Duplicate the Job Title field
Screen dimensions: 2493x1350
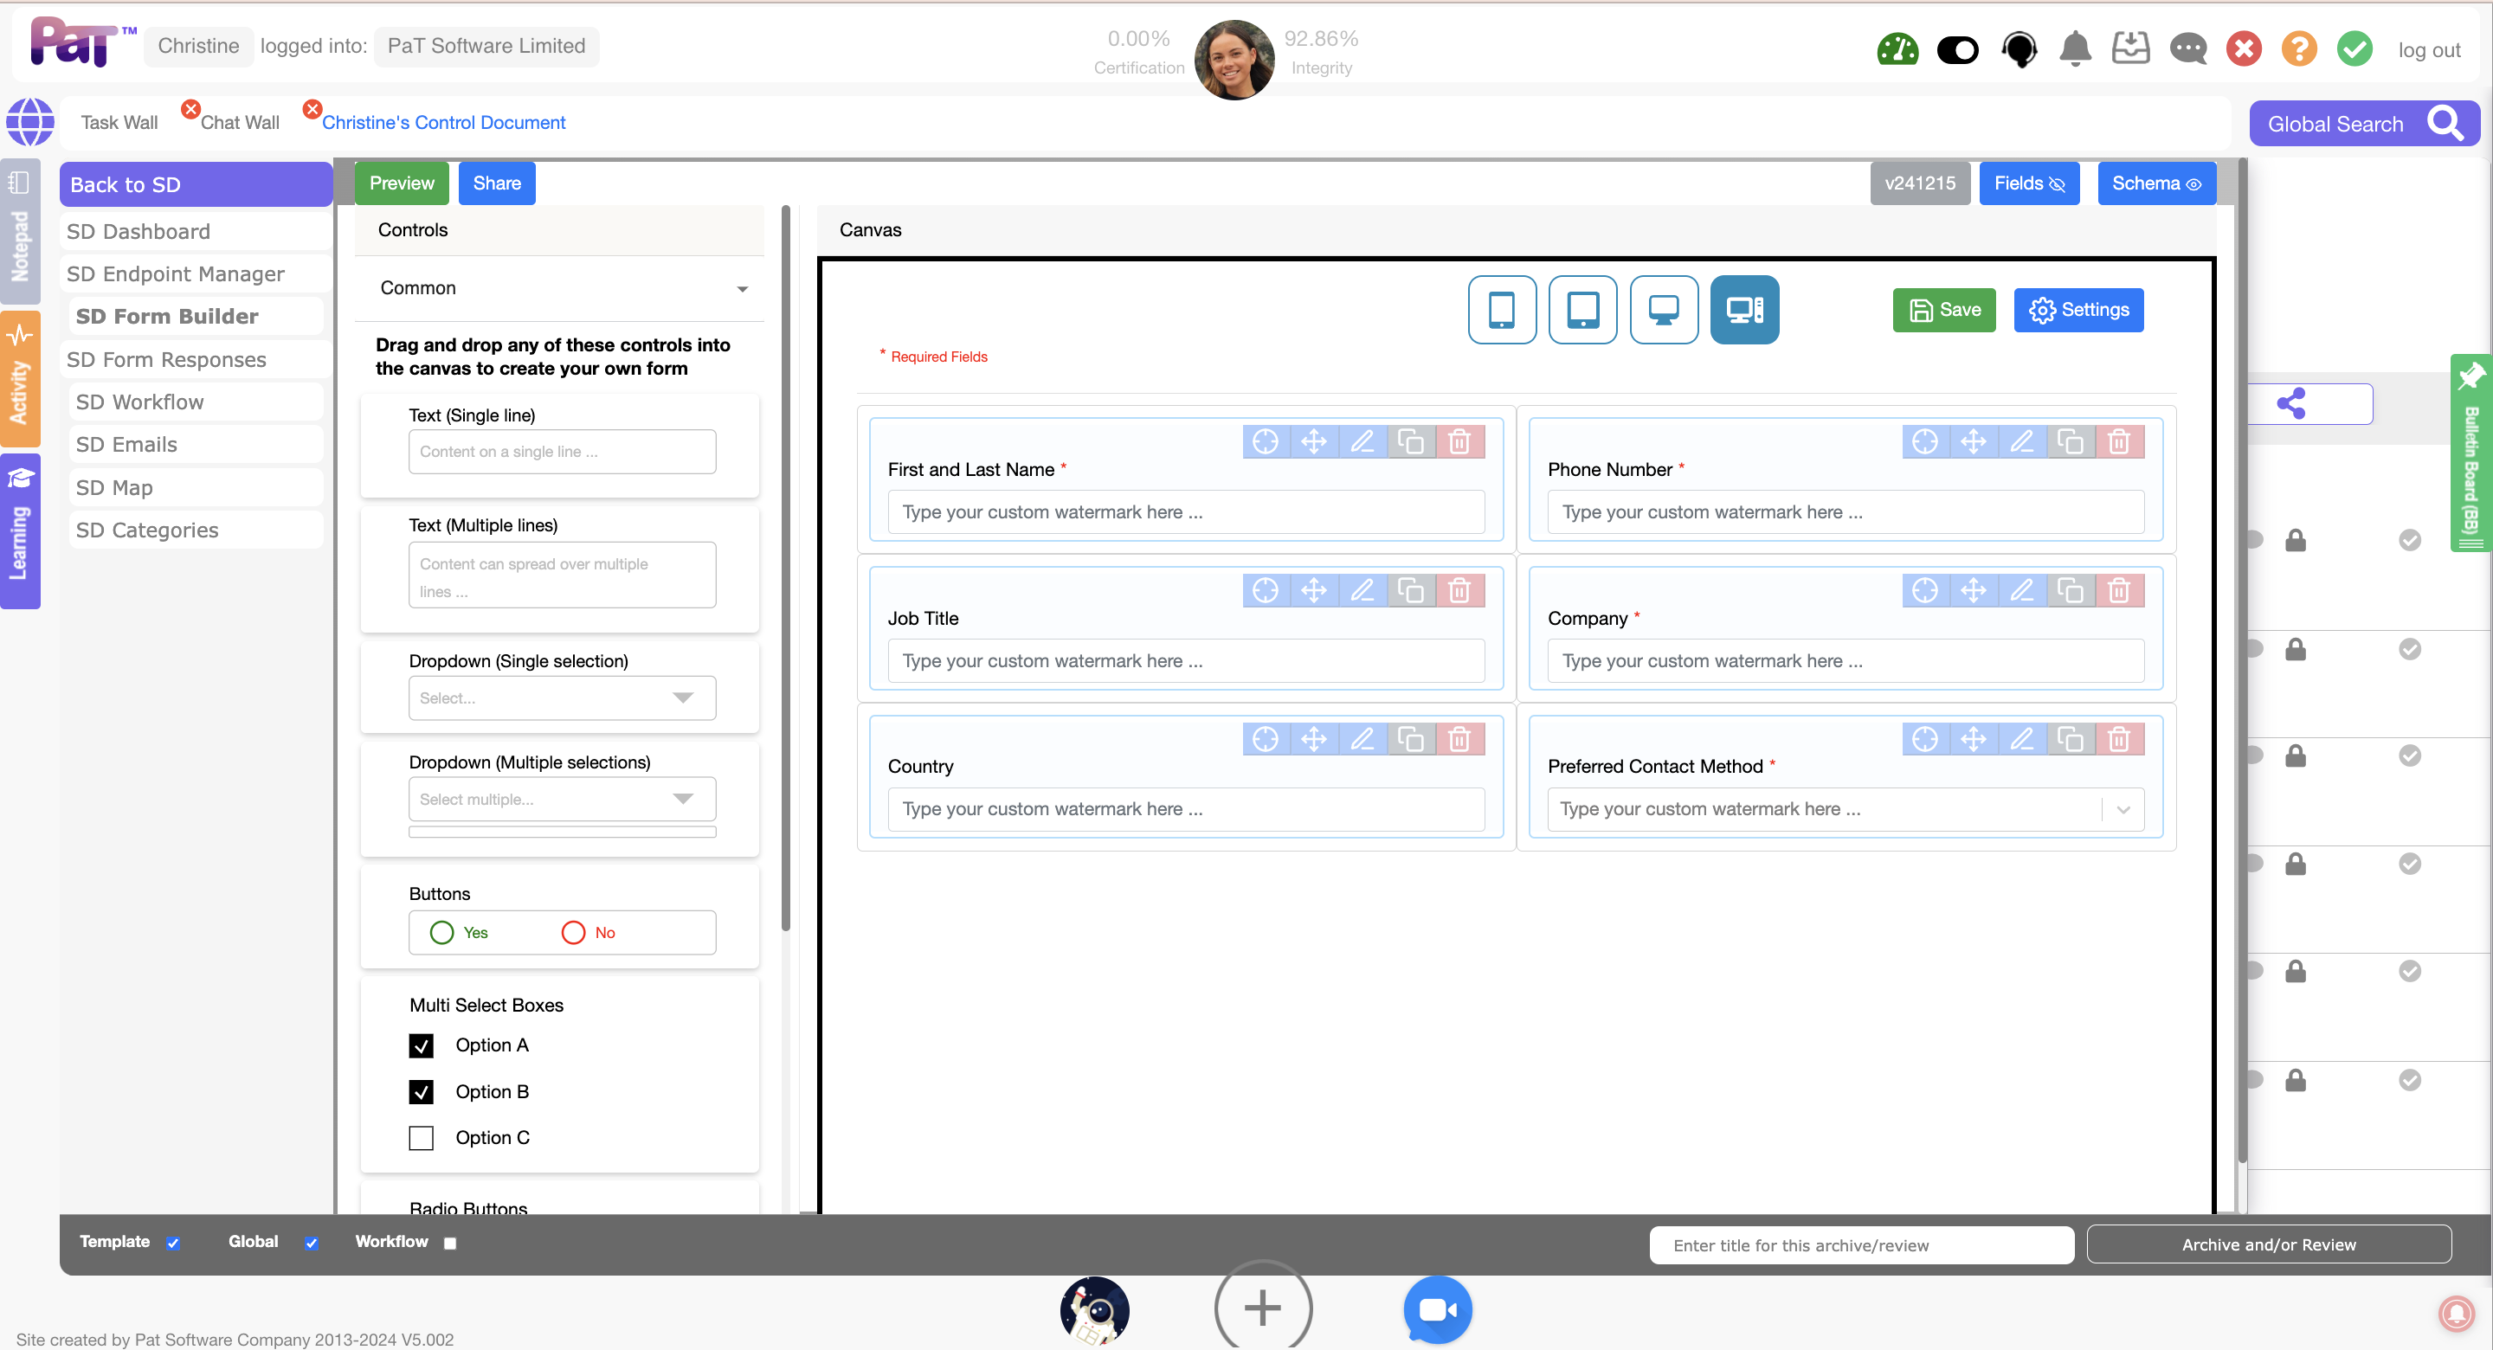(1411, 590)
